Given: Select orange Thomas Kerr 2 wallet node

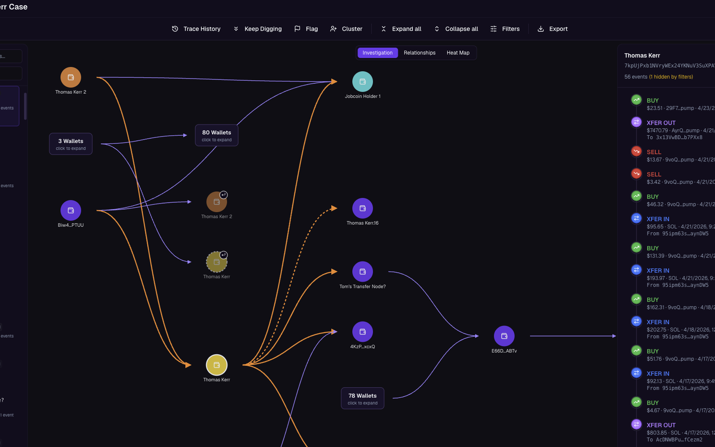Looking at the screenshot, I should (71, 77).
